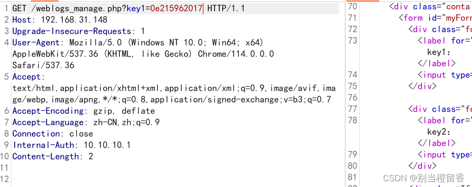472x187 pixels.
Task: Click the Host value 192.168.31.148
Action: 74,20
